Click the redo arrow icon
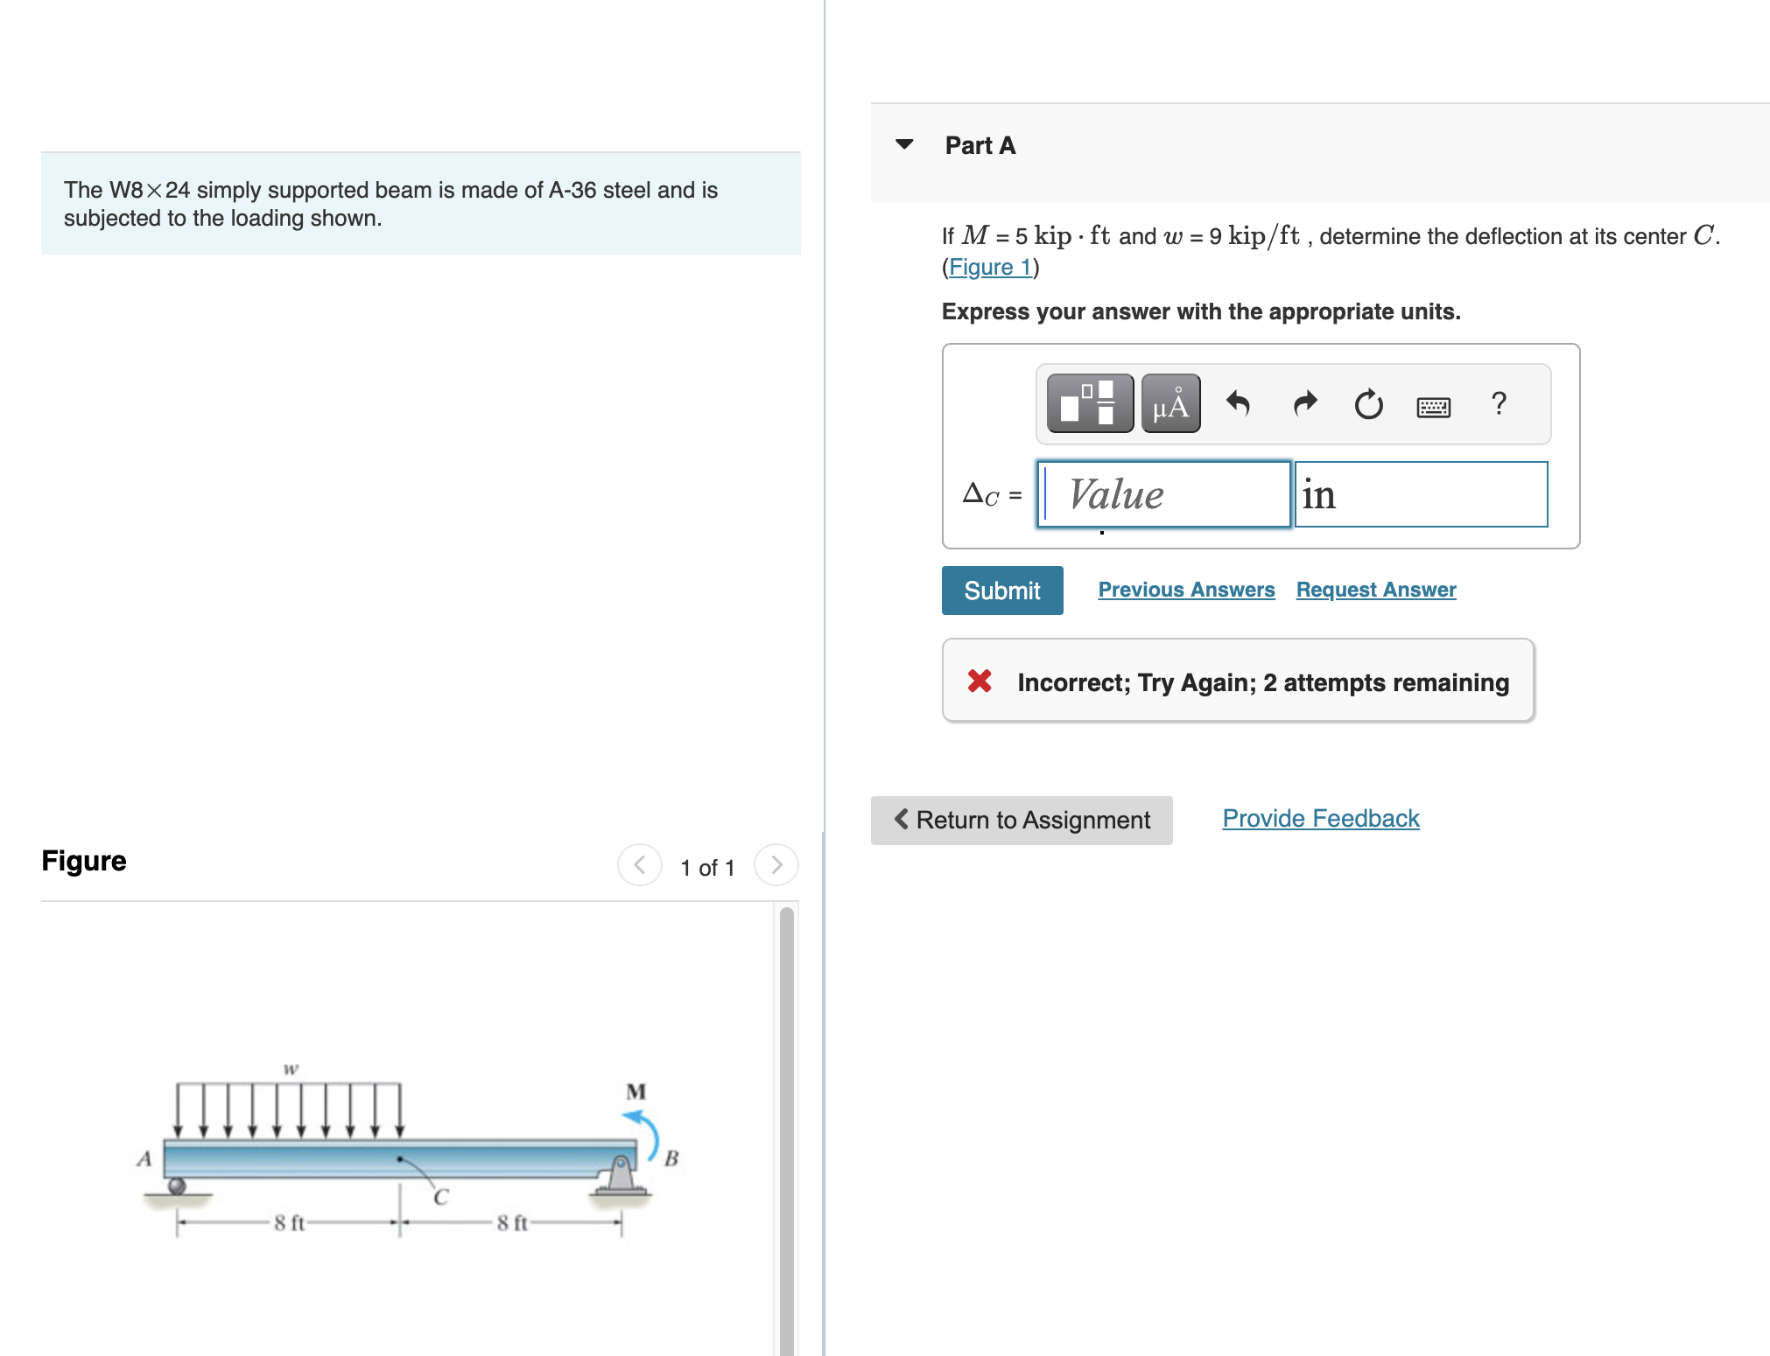The width and height of the screenshot is (1770, 1356). click(x=1304, y=403)
